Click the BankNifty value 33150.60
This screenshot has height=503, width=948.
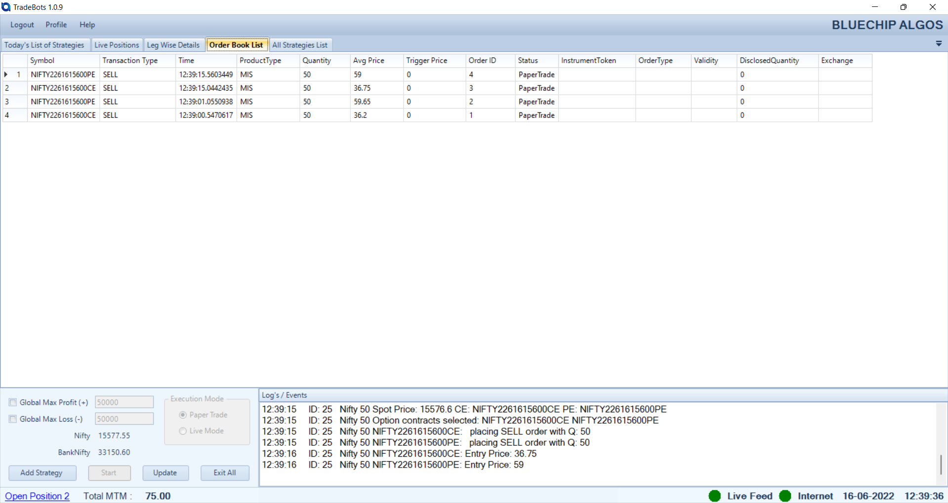coord(114,452)
